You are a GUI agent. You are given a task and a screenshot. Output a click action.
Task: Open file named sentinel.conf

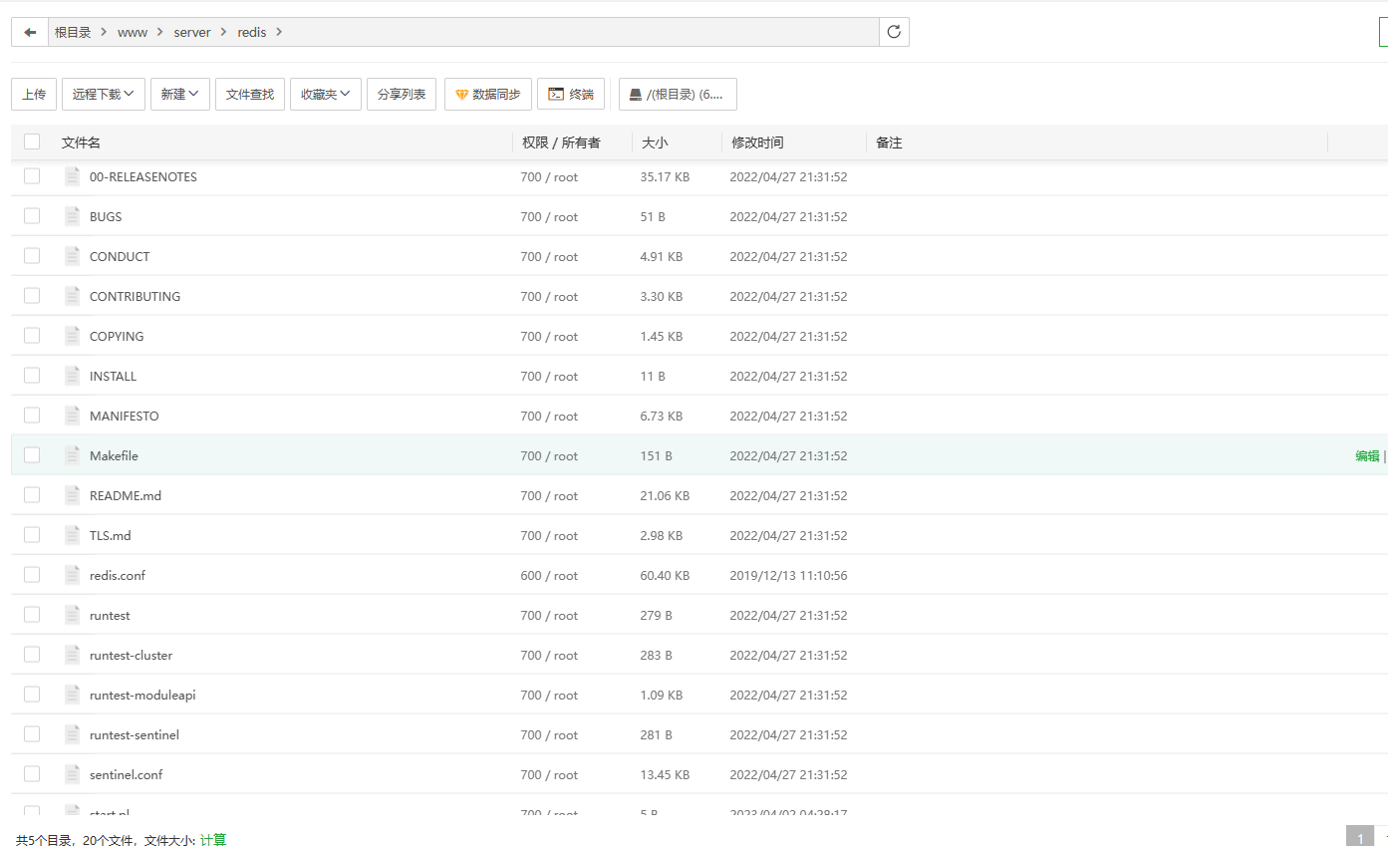[x=127, y=774]
